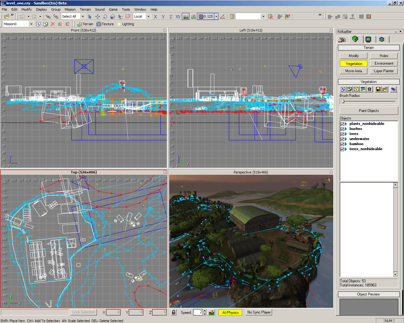Add vegetation object icon
Image resolution: width=404 pixels, height=323 pixels.
tap(343, 89)
